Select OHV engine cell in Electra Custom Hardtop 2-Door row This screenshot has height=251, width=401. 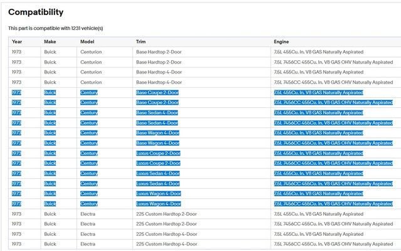(333, 224)
